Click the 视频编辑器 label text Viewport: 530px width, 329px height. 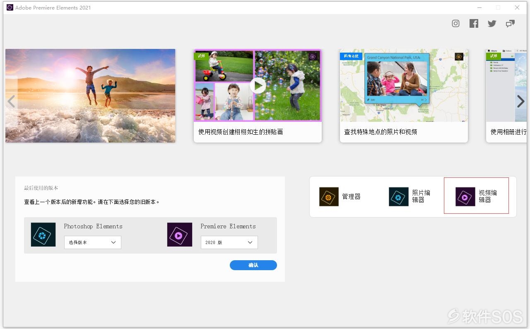pyautogui.click(x=488, y=196)
